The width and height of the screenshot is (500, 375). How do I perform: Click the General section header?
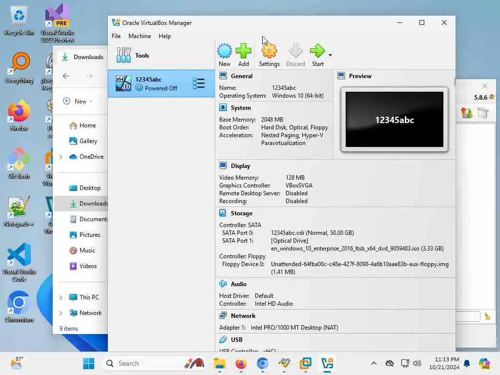click(x=241, y=76)
